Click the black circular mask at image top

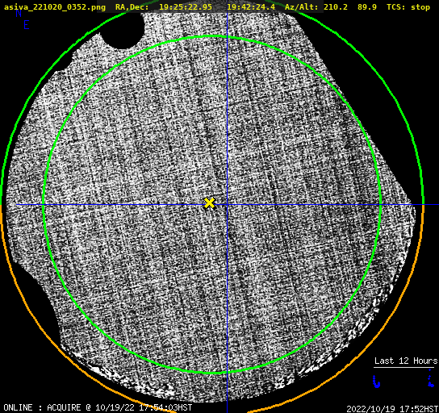[x=122, y=31]
